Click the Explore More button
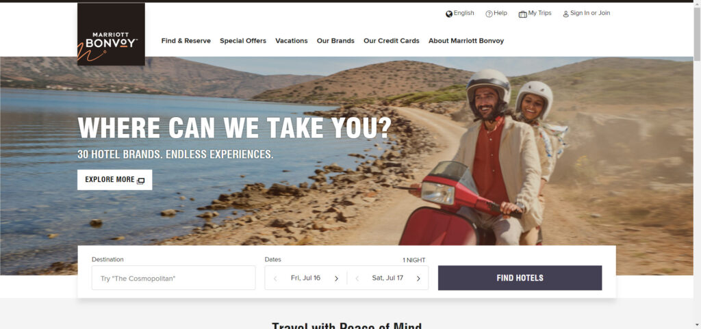Viewport: 701px width, 329px height. click(114, 180)
